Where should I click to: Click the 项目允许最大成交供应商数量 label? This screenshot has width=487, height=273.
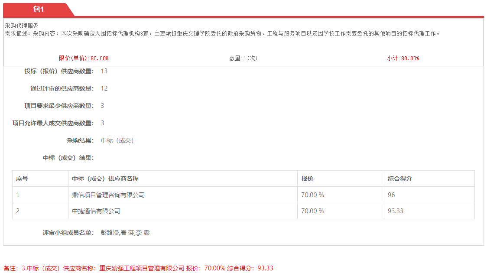[x=53, y=123]
